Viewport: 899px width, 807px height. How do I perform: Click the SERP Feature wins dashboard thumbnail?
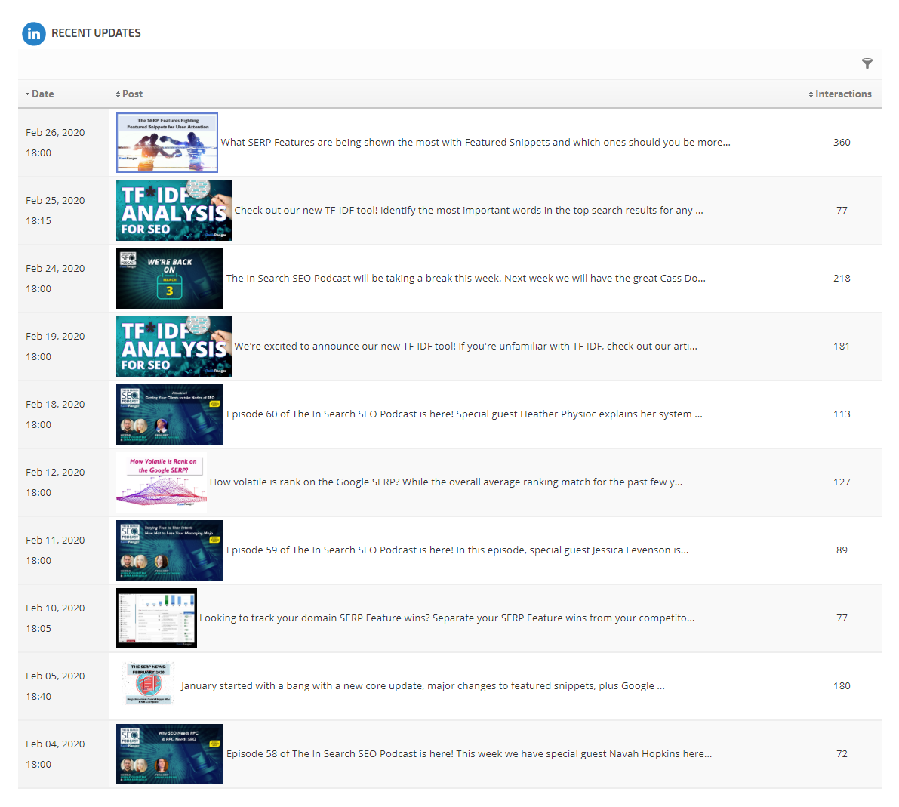(x=156, y=618)
